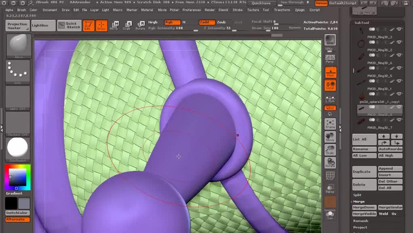Select the top toolbar Scale tool
Screen dimensions: 413x233
(x=127, y=25)
